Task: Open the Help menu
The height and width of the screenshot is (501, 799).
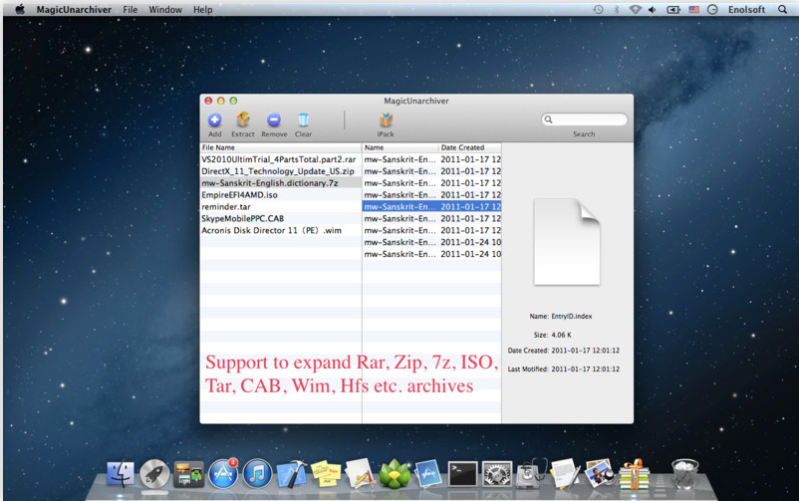Action: coord(203,9)
